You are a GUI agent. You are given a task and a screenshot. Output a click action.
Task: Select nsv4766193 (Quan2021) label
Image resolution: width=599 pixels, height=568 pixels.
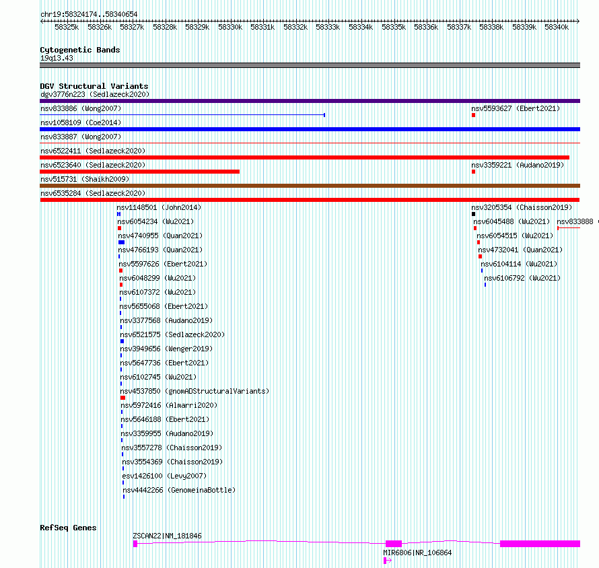(x=160, y=250)
